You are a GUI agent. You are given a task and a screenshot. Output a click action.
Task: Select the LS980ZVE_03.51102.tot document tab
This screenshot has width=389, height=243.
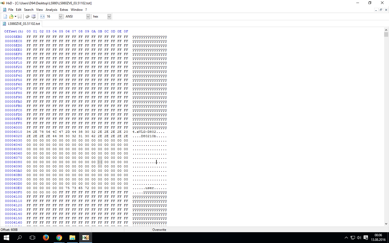pos(21,24)
